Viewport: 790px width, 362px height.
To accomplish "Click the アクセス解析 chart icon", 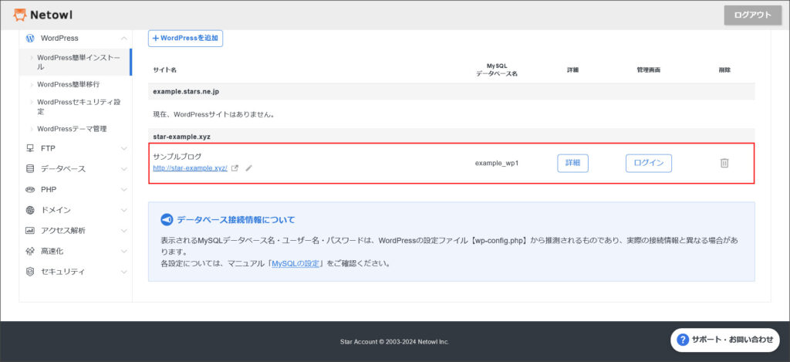I will pyautogui.click(x=30, y=231).
